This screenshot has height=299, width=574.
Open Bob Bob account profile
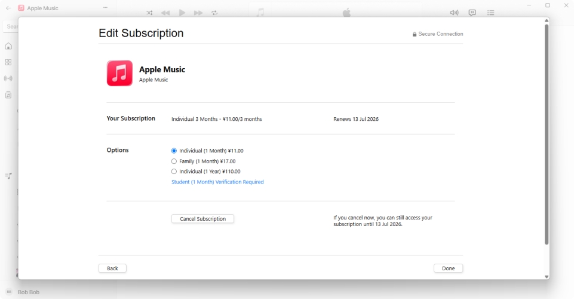(x=23, y=292)
